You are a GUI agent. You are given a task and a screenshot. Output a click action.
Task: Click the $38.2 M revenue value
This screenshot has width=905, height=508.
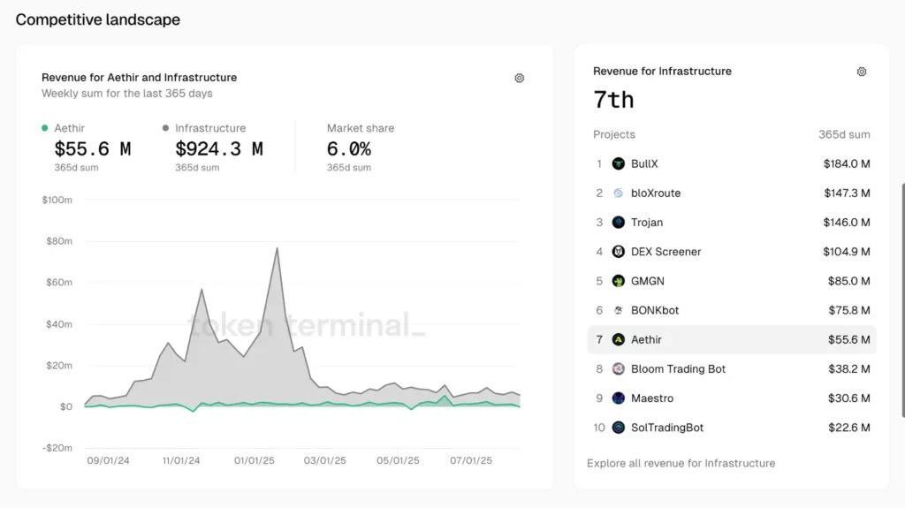tap(849, 369)
